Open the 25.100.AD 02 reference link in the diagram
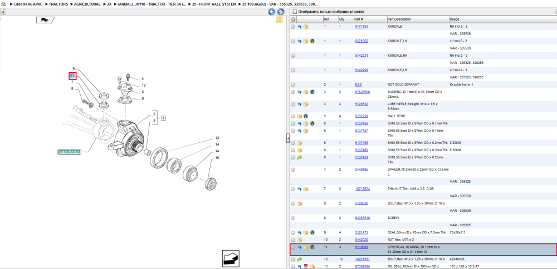Screen dimensions: 557x269 [x=69, y=152]
